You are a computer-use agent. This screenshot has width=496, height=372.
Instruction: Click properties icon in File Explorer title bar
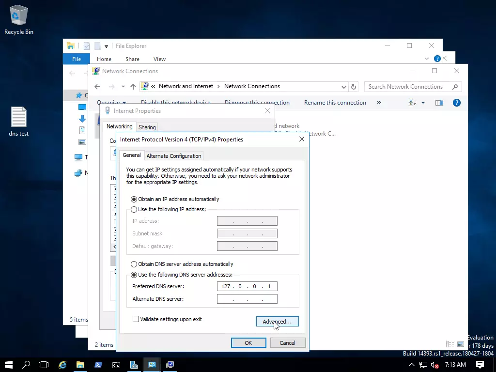(87, 46)
